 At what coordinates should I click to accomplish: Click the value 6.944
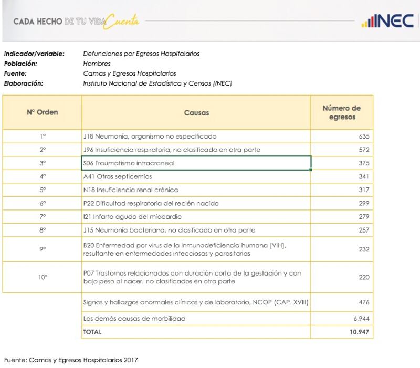(x=362, y=319)
